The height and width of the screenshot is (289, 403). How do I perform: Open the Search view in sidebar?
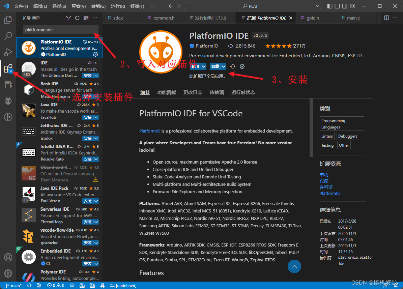[x=8, y=36]
